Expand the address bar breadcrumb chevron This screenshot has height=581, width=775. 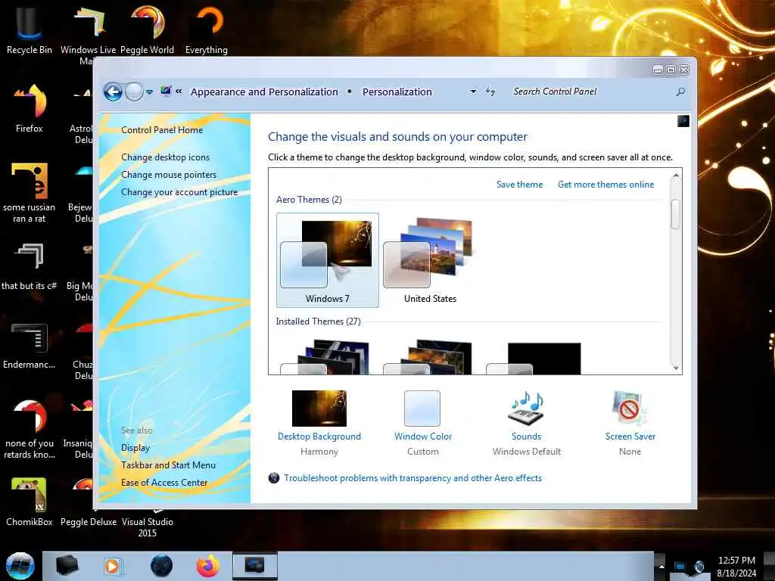point(179,92)
